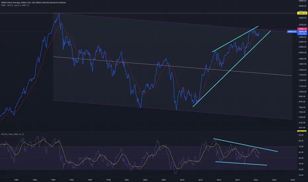Click the 28546.98 current price label
Screen dimensions: 308x182
302,31
